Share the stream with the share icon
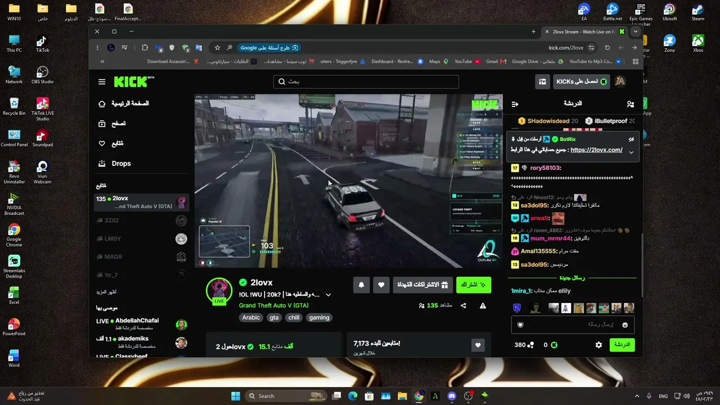Screen dimensions: 720x405 (x=463, y=306)
